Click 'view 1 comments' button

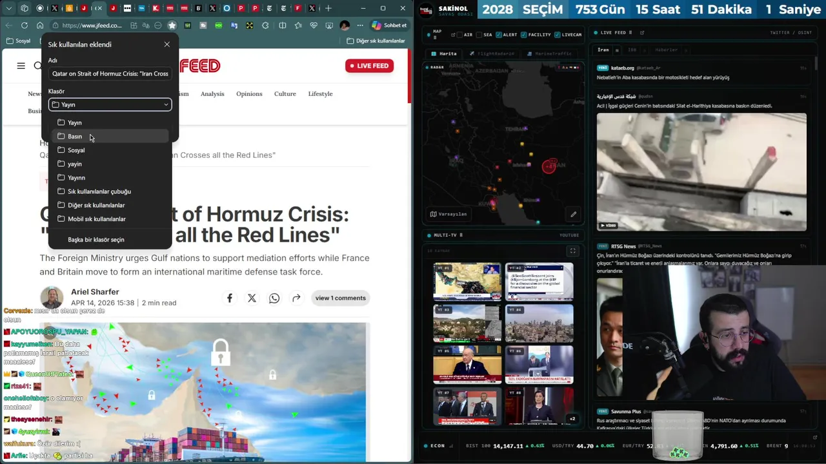click(x=340, y=298)
